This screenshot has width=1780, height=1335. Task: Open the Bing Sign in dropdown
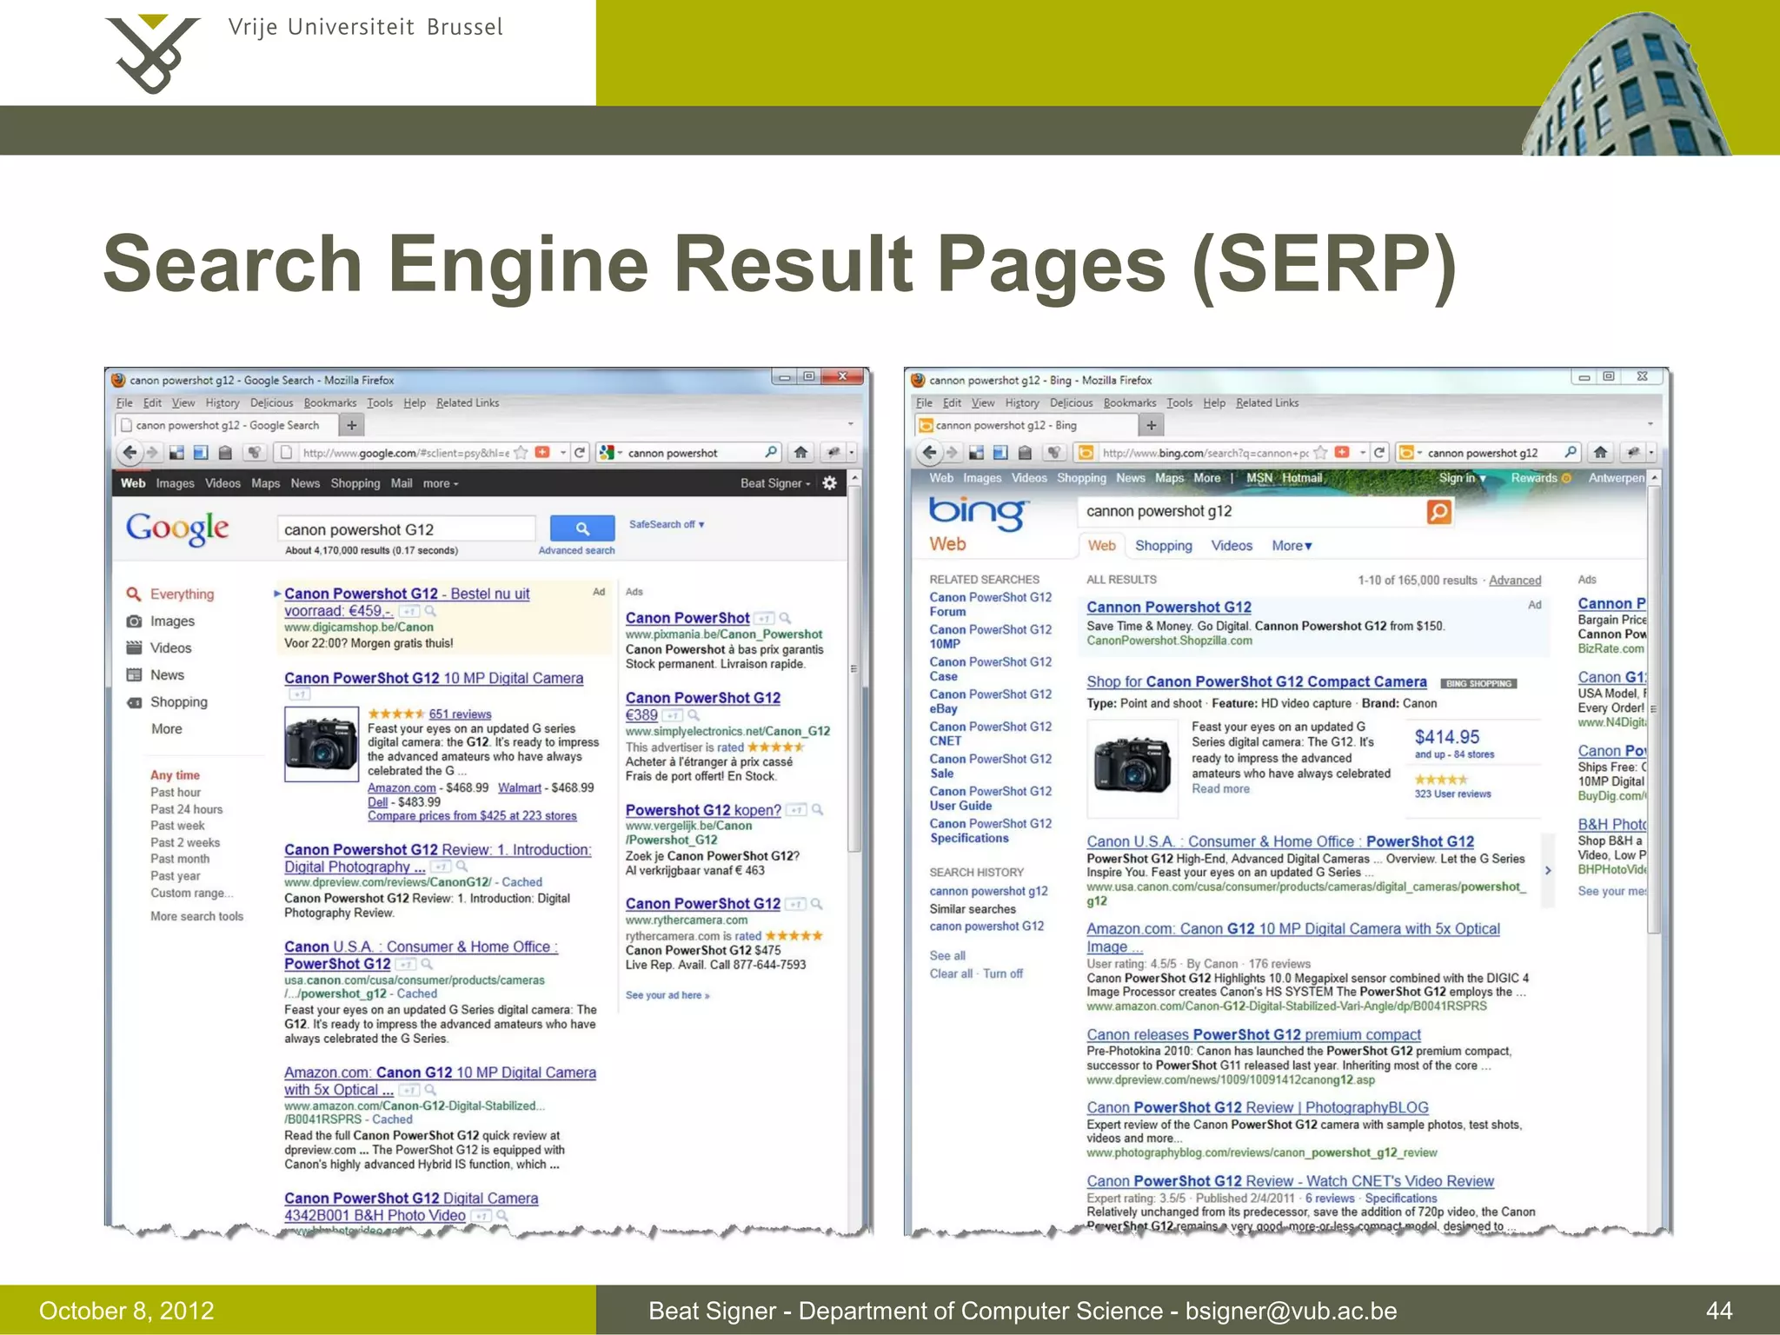coord(1463,478)
